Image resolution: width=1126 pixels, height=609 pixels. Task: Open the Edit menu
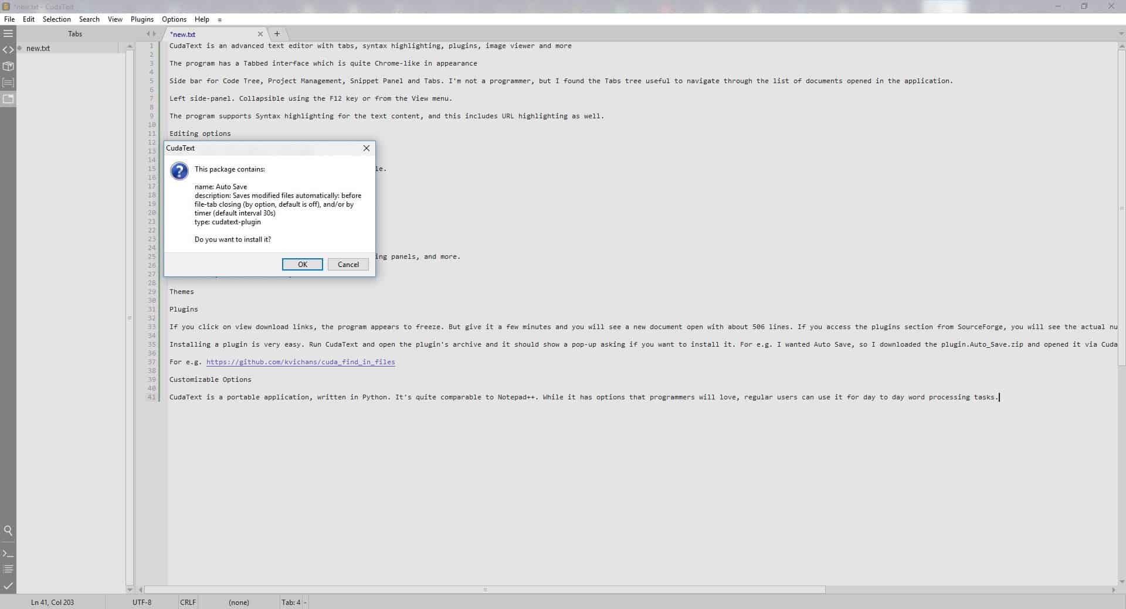coord(29,19)
